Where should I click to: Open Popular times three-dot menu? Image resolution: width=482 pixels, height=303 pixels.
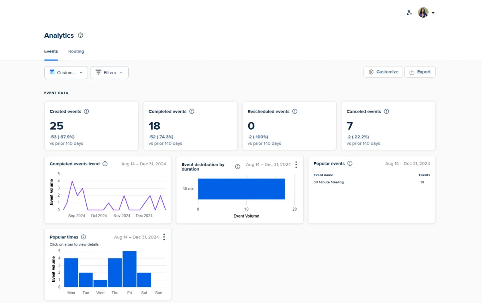point(164,237)
